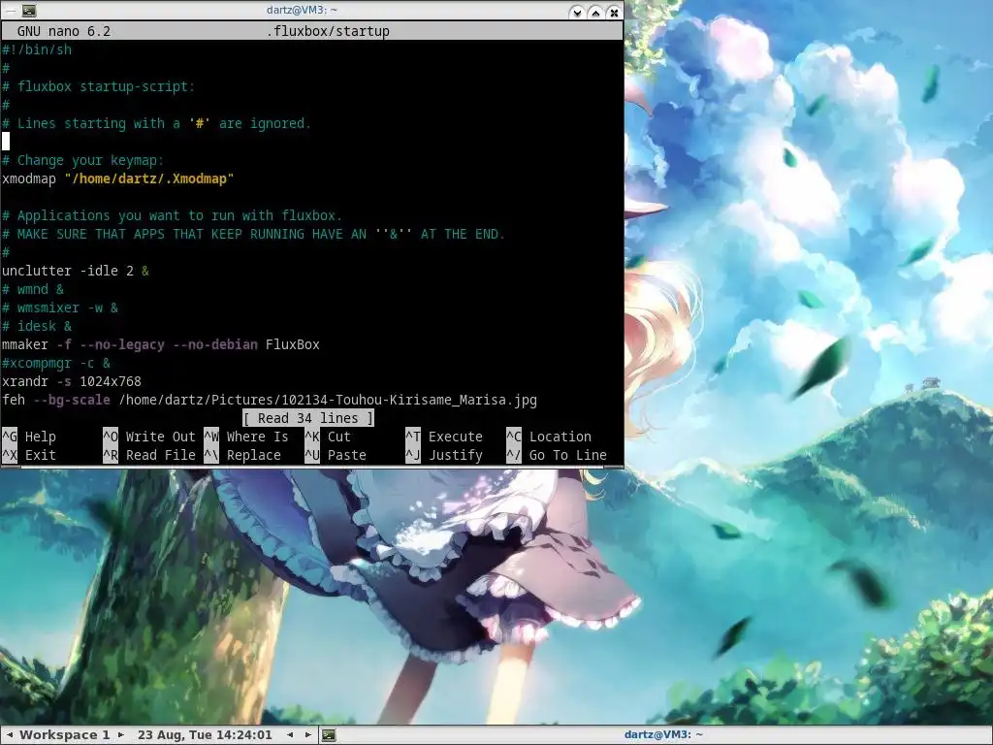Select previous window arrow in toolbar

(290, 735)
